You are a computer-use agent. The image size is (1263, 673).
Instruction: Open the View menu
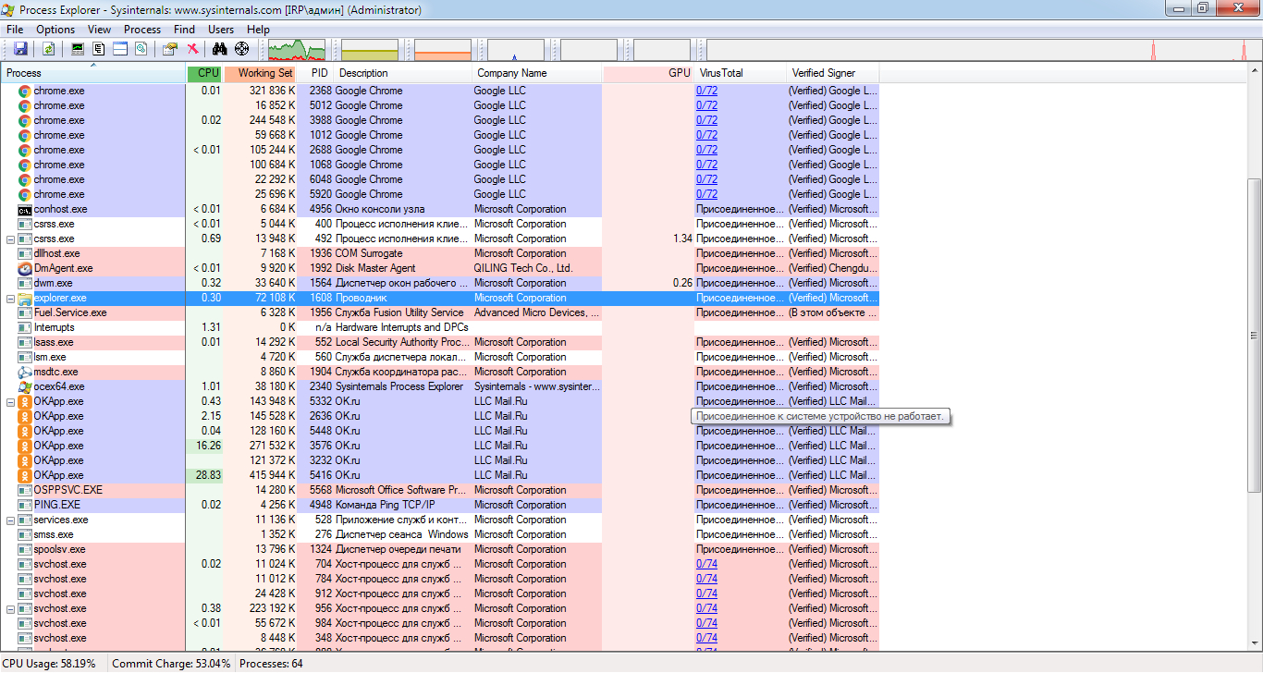coord(99,30)
